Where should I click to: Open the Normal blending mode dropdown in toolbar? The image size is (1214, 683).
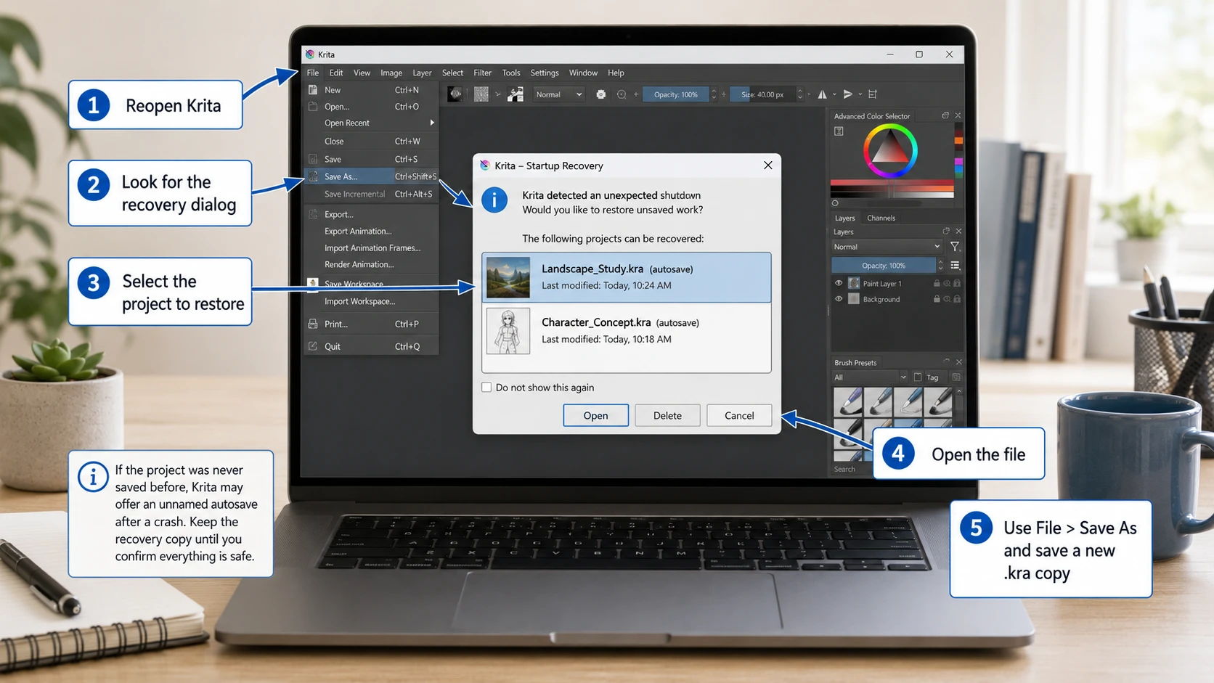tap(558, 94)
